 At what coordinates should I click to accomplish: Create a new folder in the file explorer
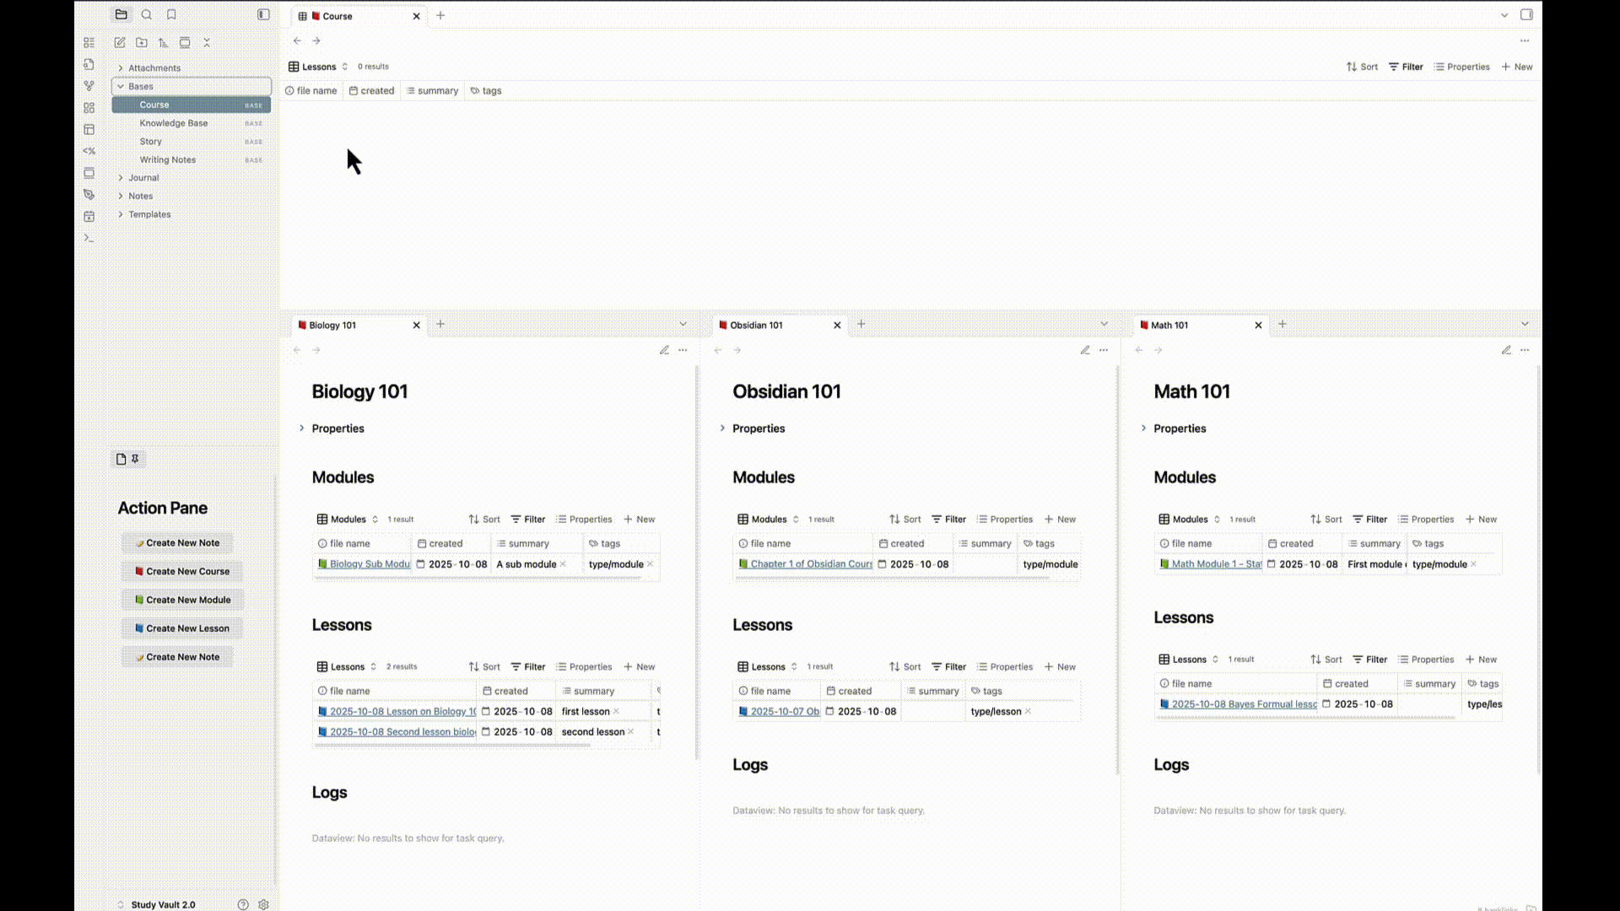point(142,42)
